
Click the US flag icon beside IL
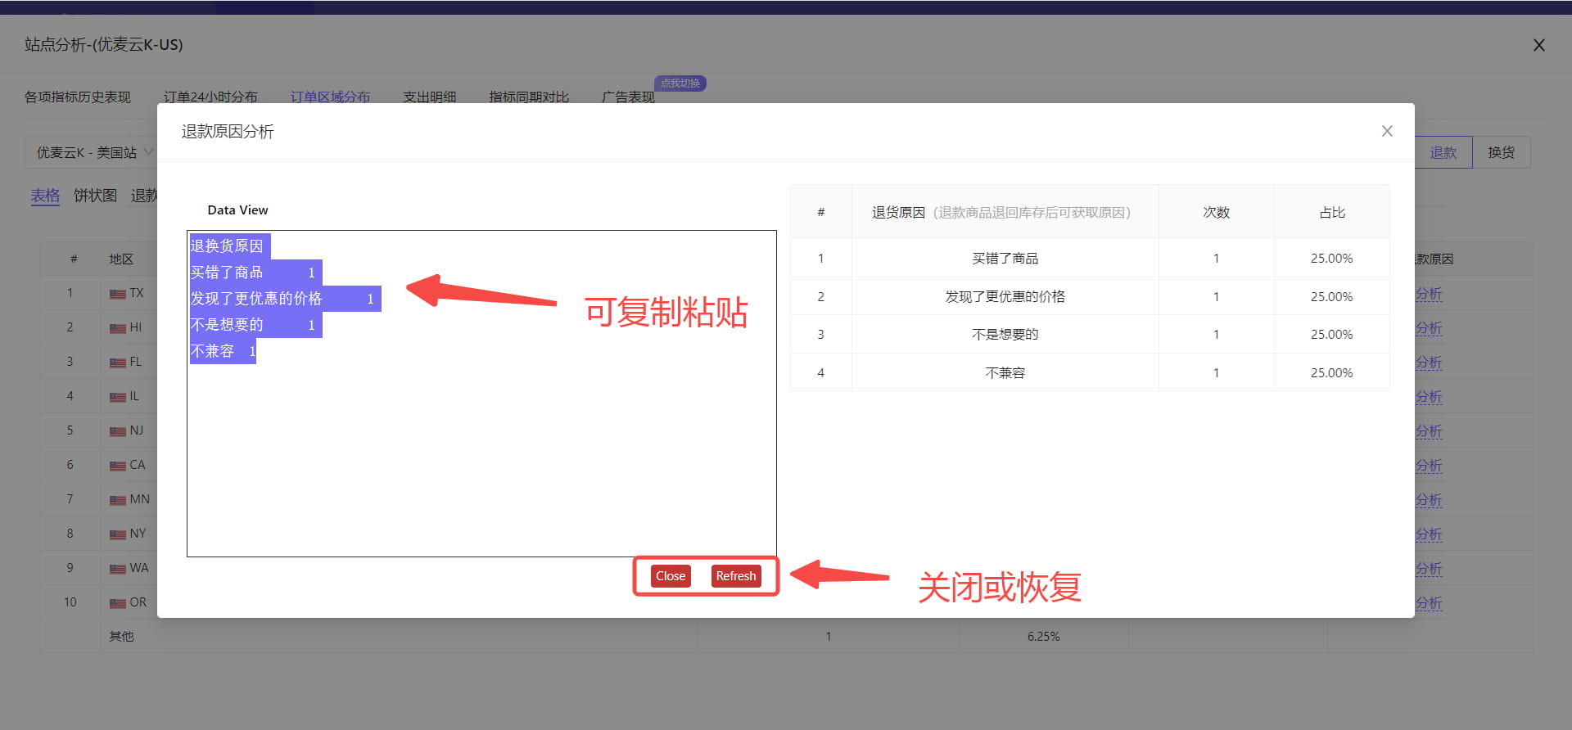(118, 397)
